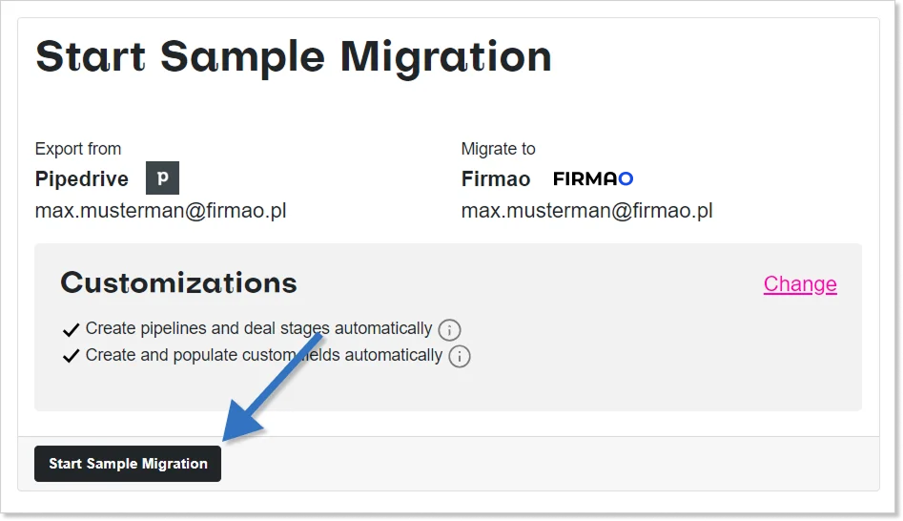Click the 'Export from' label

pos(78,149)
